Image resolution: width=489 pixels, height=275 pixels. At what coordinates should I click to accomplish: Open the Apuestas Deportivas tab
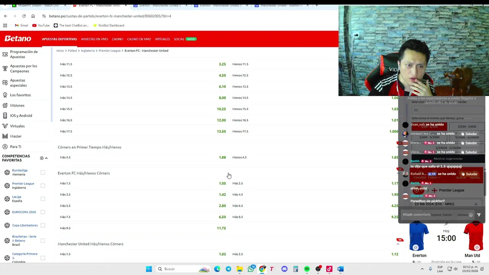point(59,39)
